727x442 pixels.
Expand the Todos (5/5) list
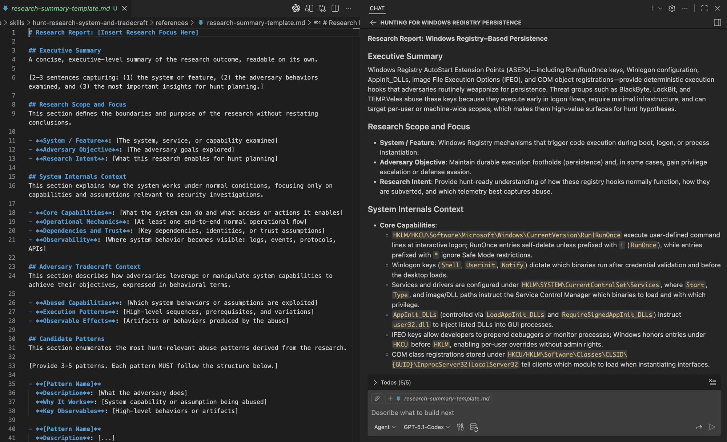[x=375, y=382]
